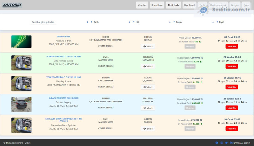Open the Instagram icon in footer
Image resolution: width=254 pixels, height=146 pixels.
click(222, 143)
